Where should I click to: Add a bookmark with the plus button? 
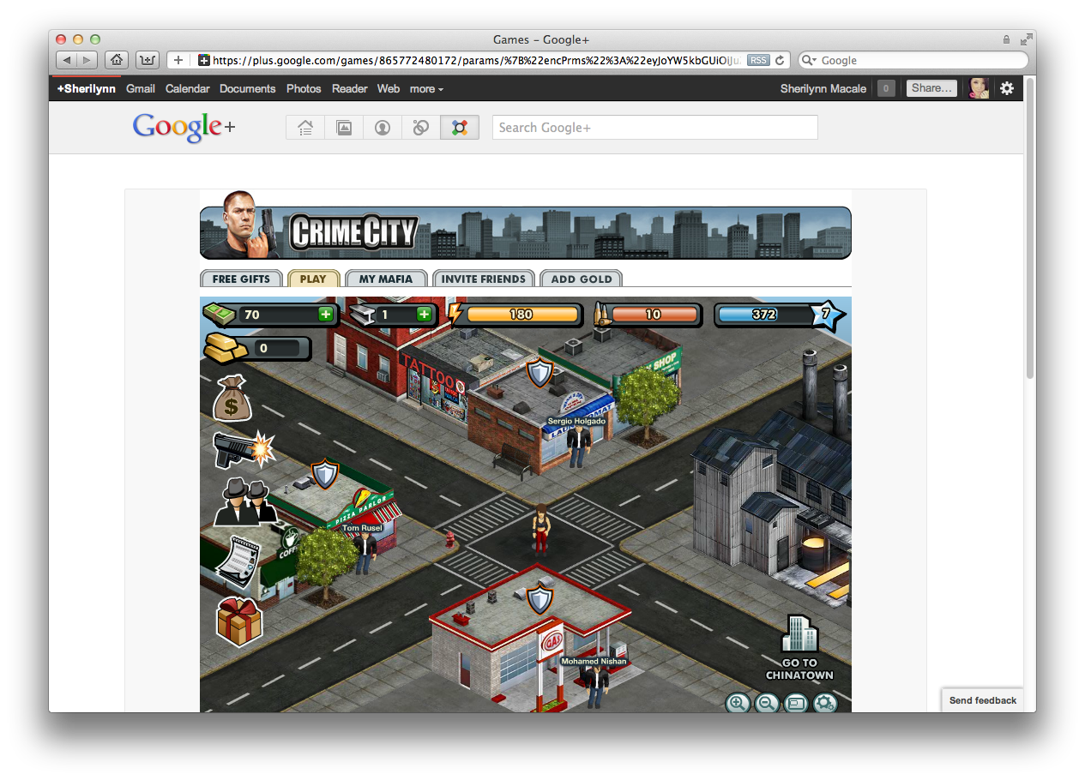pyautogui.click(x=178, y=60)
